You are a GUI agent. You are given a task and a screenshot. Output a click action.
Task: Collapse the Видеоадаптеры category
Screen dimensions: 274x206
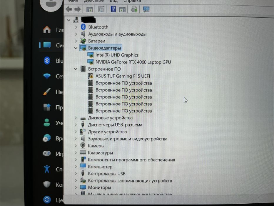[76, 48]
